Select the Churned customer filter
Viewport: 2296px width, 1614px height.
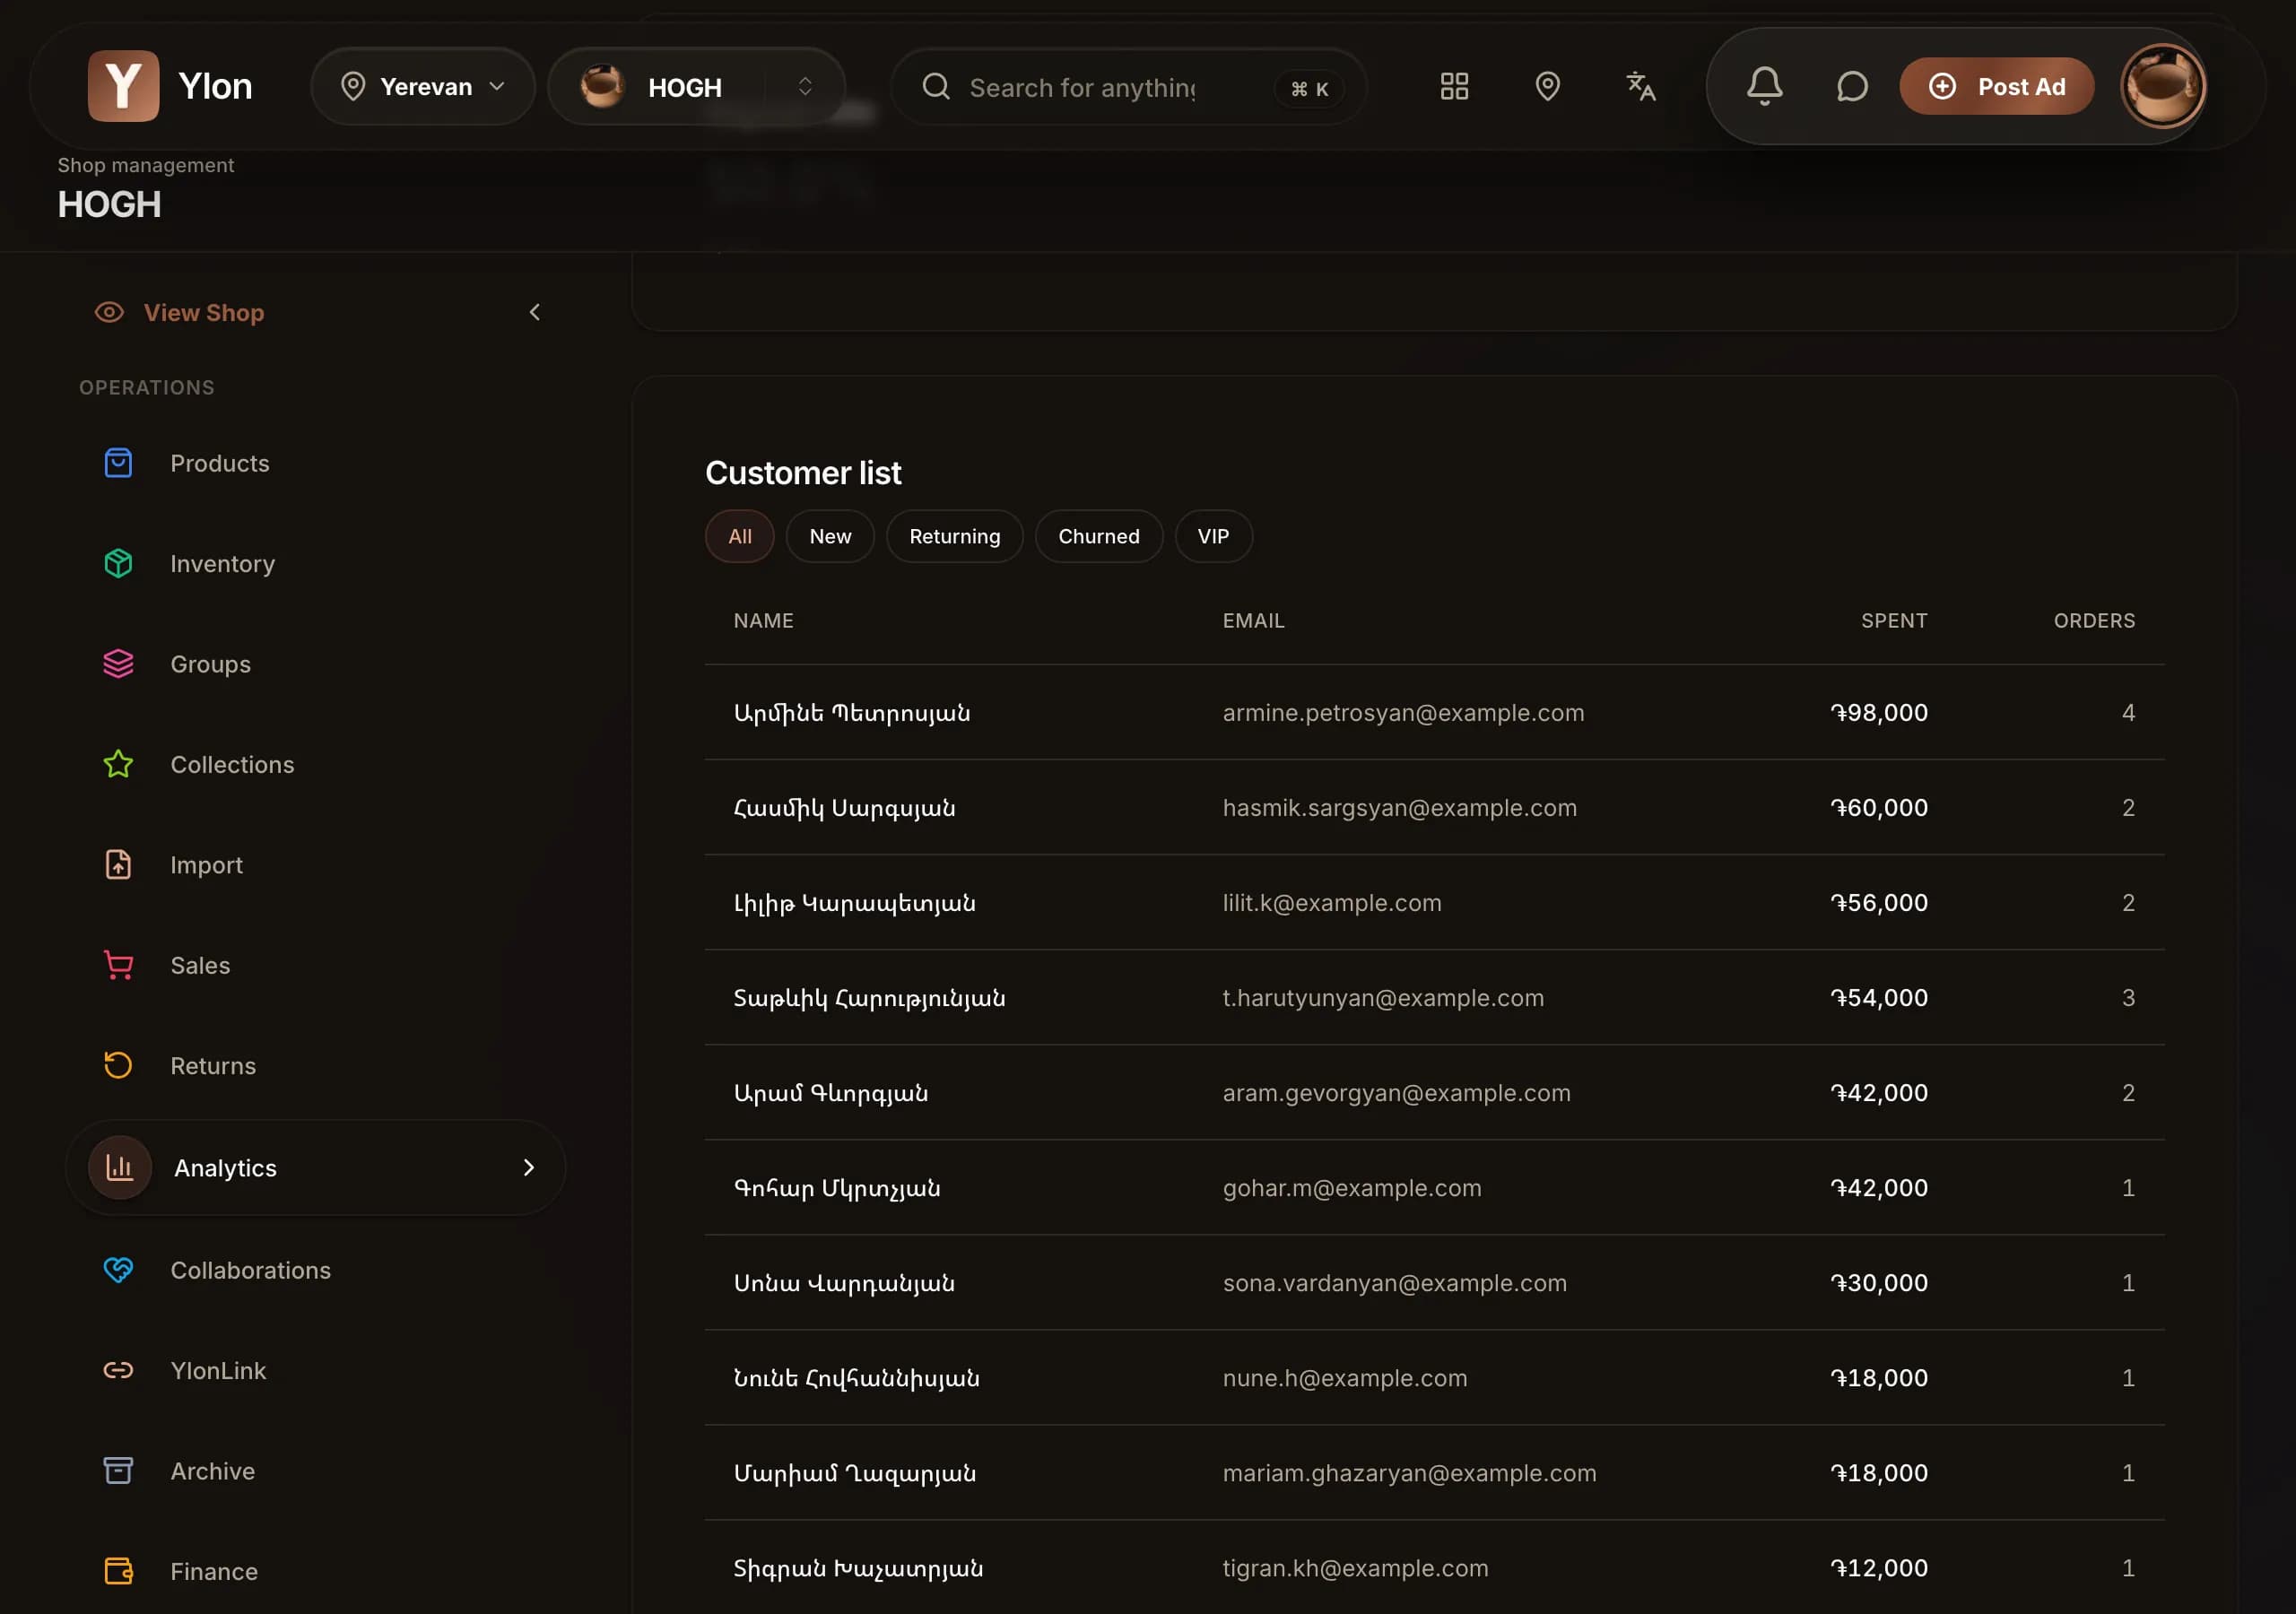tap(1099, 536)
